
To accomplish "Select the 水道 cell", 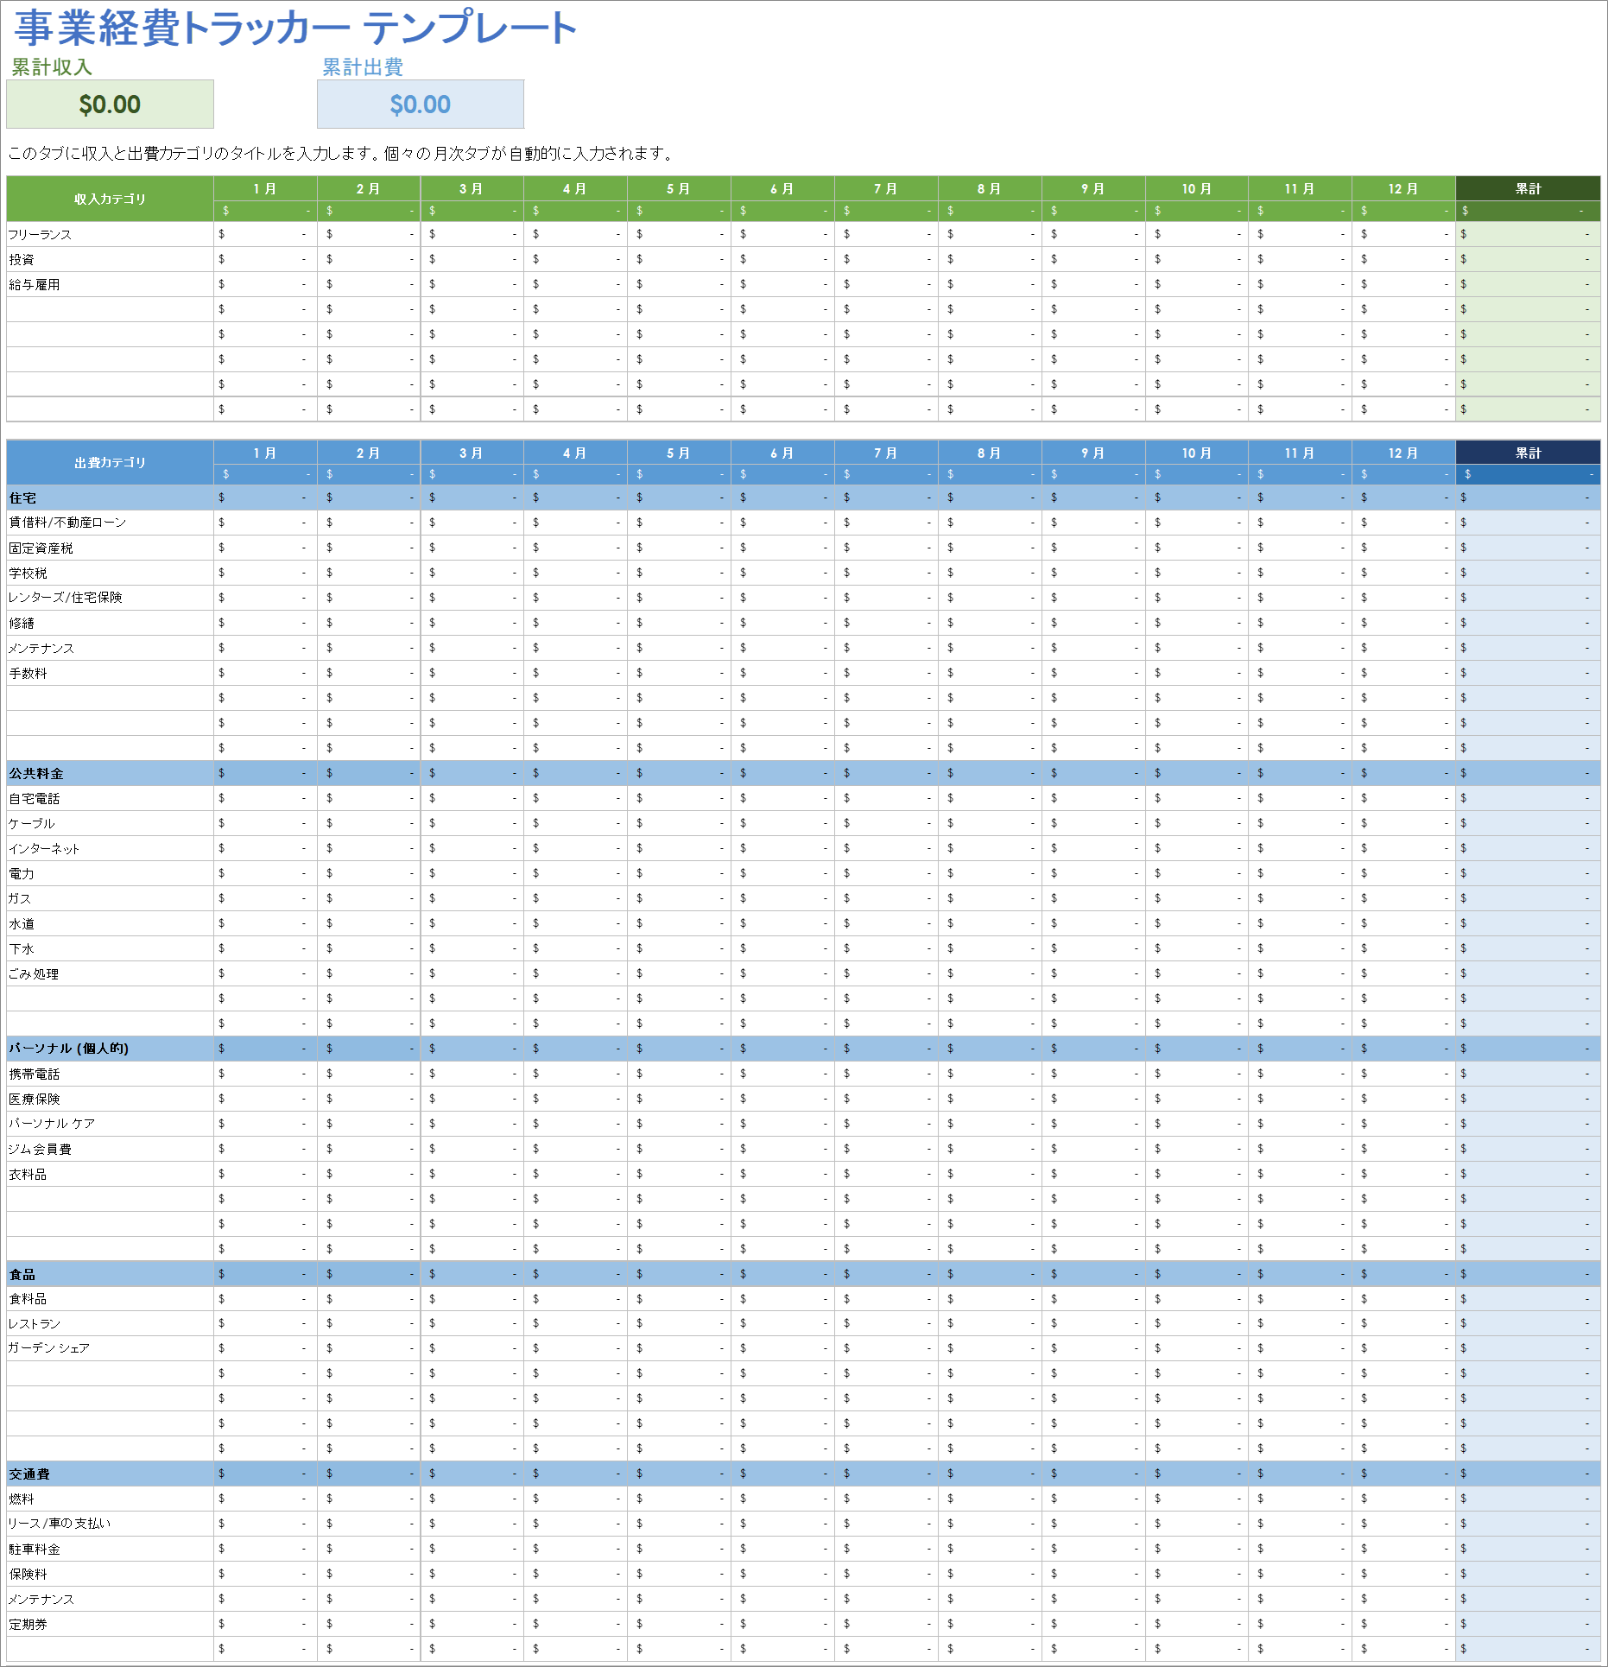I will coord(110,923).
